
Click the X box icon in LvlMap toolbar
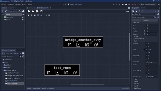pos(41,11)
